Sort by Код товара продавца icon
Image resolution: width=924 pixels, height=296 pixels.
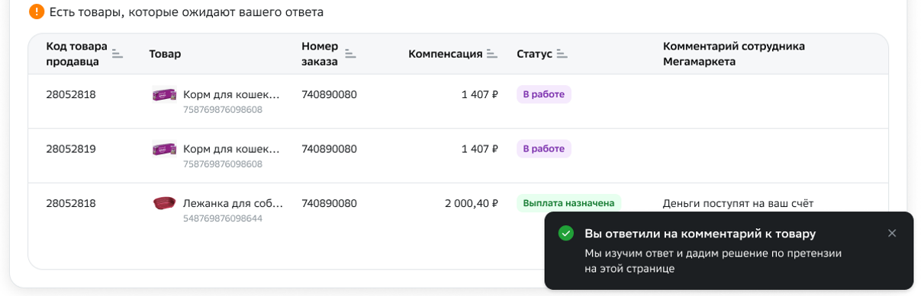117,54
